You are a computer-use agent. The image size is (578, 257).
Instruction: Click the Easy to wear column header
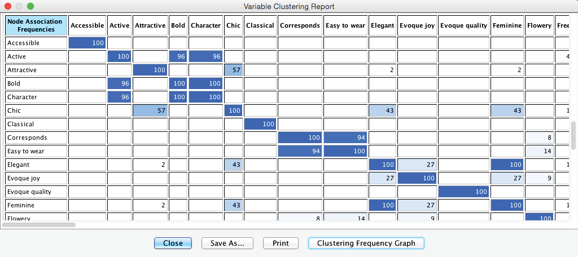point(345,25)
